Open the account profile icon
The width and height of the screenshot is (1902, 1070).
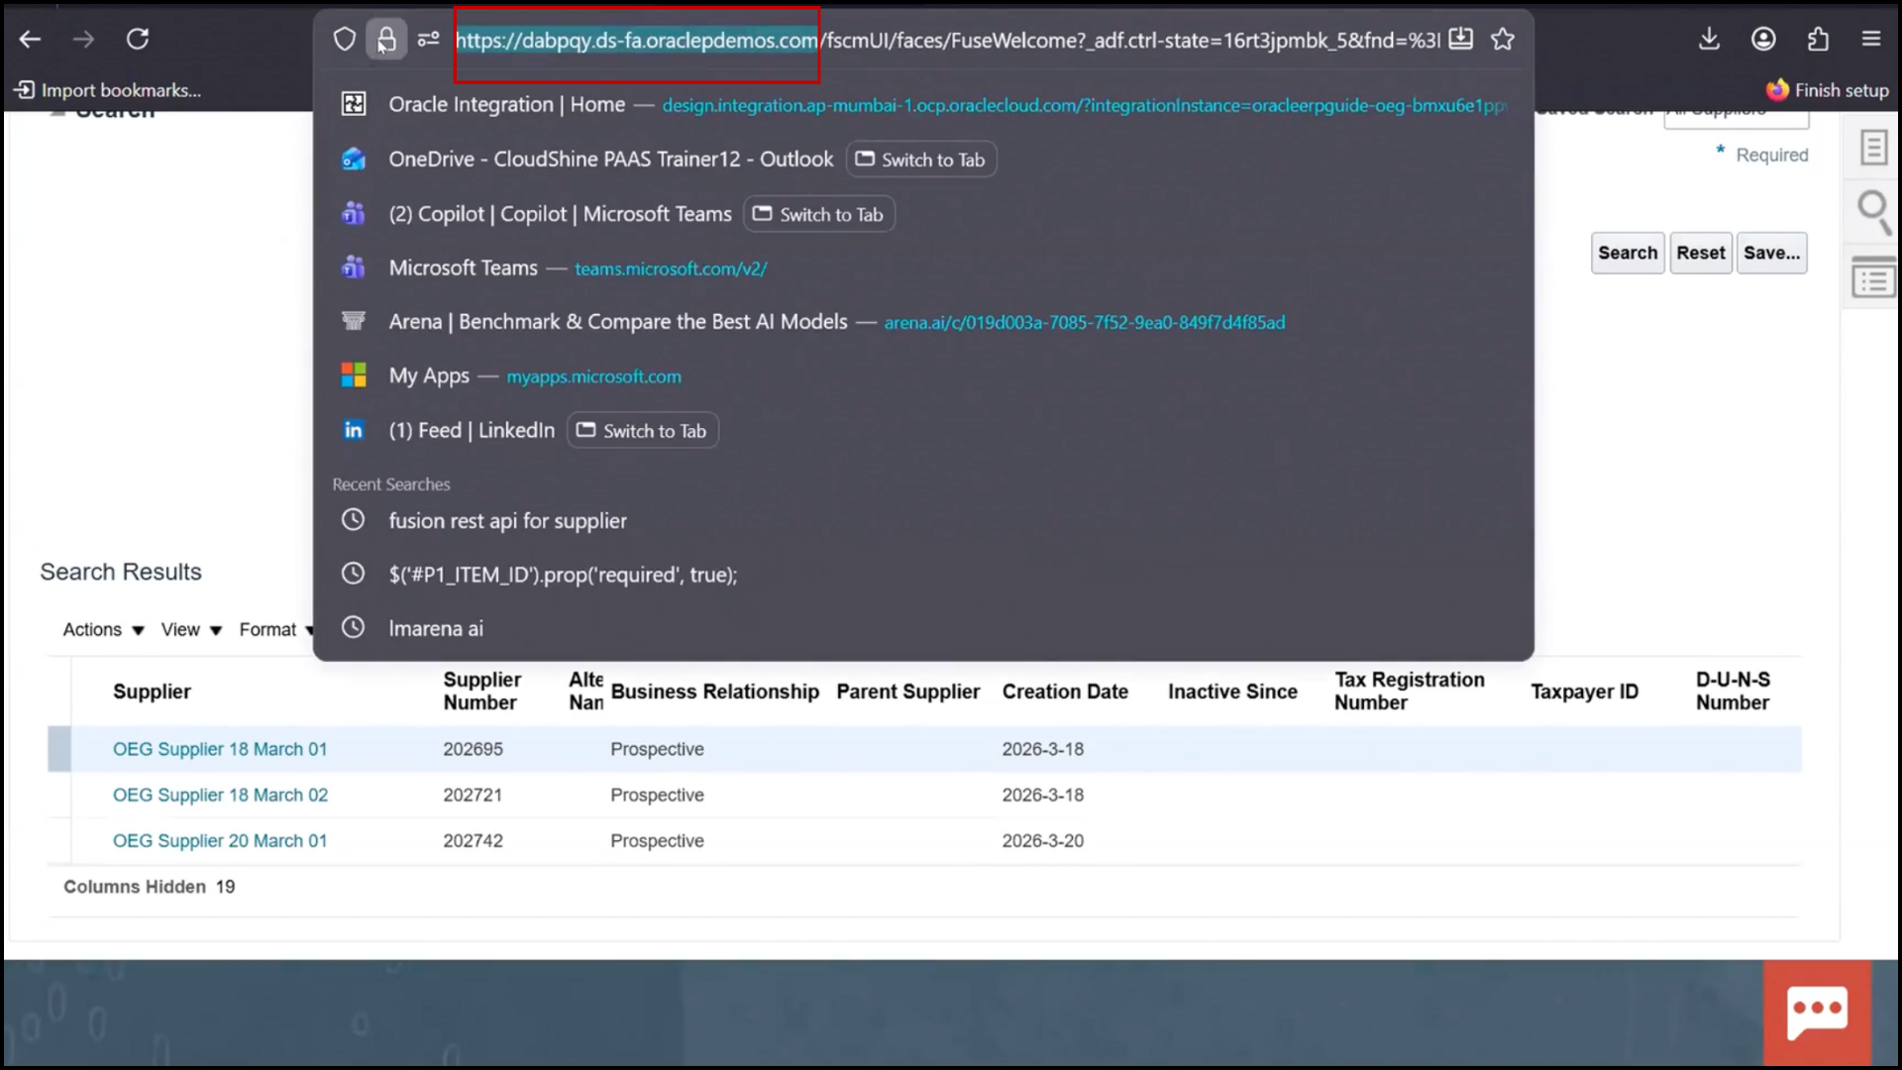tap(1763, 40)
